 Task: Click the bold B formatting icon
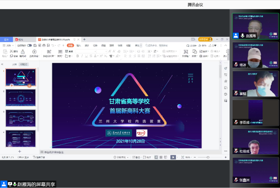pyautogui.click(x=78, y=56)
